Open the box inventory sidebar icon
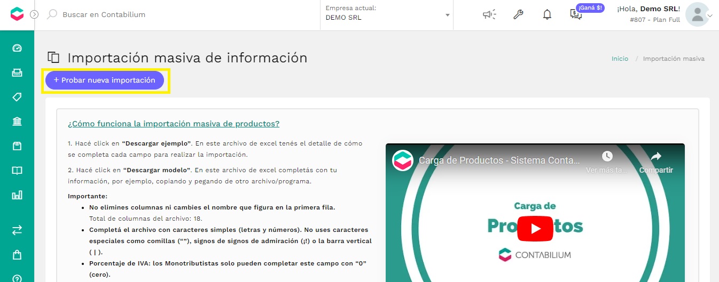 click(17, 146)
